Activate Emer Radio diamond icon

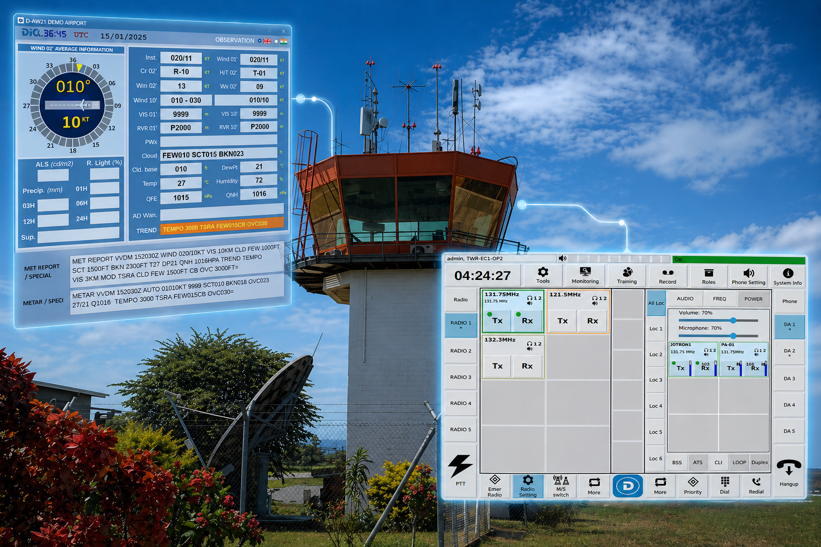[x=495, y=479]
